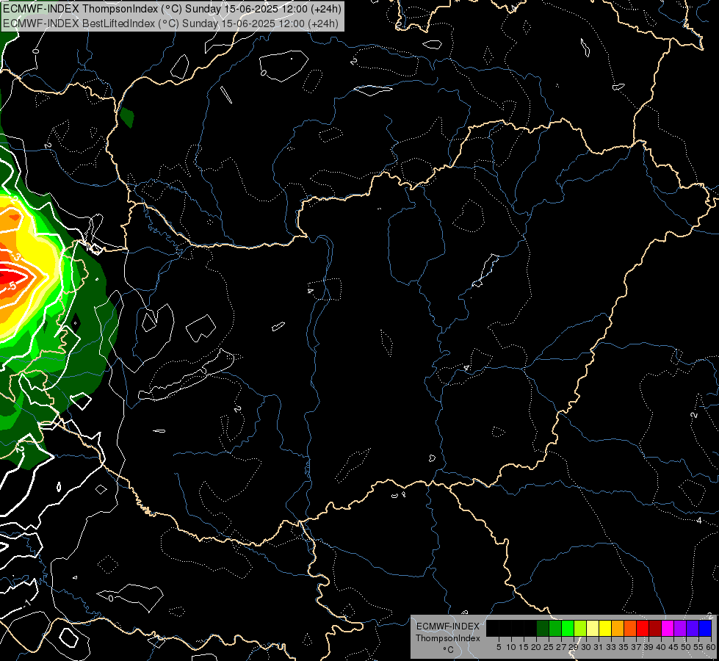Click the -3 contour label in orange area
Screen dimensions: 719x661
point(15,256)
